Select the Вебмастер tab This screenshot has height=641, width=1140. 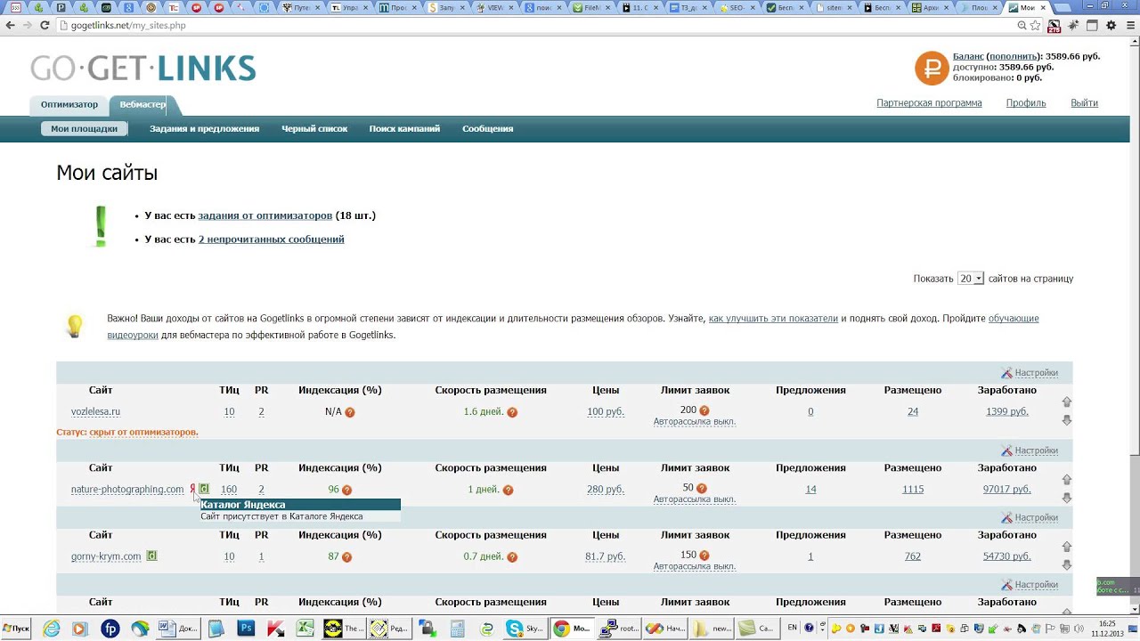[x=142, y=105]
